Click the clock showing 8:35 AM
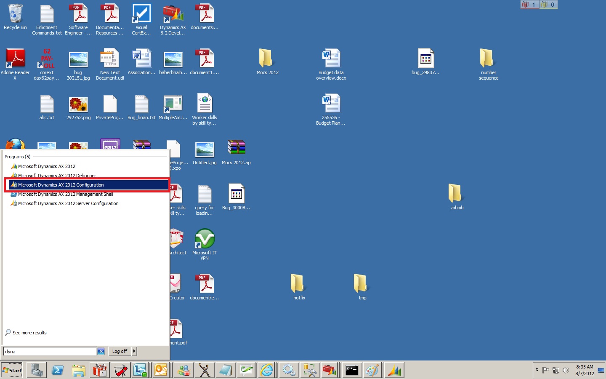This screenshot has width=606, height=379. coord(585,370)
